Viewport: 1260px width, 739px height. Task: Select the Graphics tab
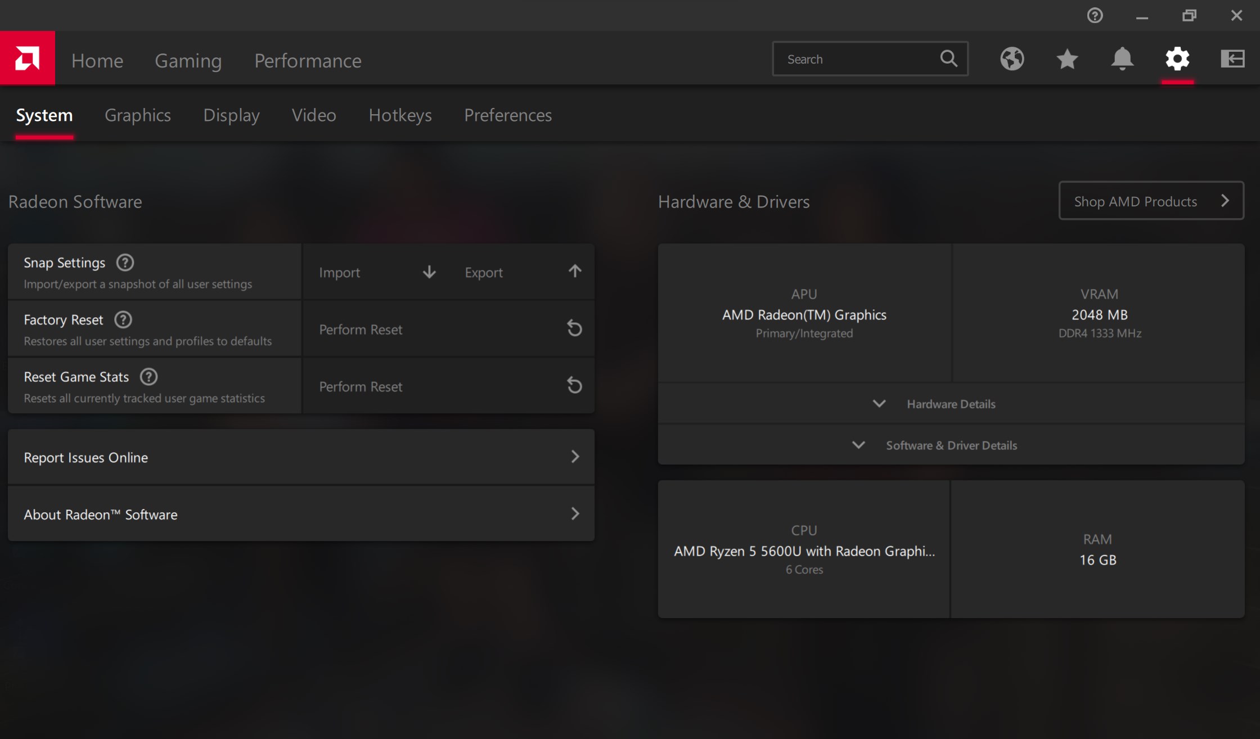[x=137, y=114]
